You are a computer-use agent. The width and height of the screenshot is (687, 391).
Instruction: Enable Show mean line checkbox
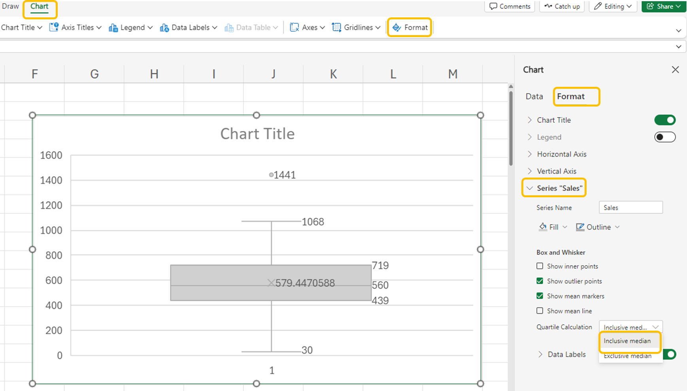click(540, 311)
